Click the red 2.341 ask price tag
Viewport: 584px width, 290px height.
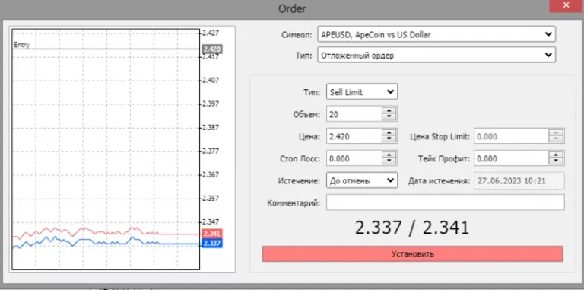pyautogui.click(x=212, y=234)
